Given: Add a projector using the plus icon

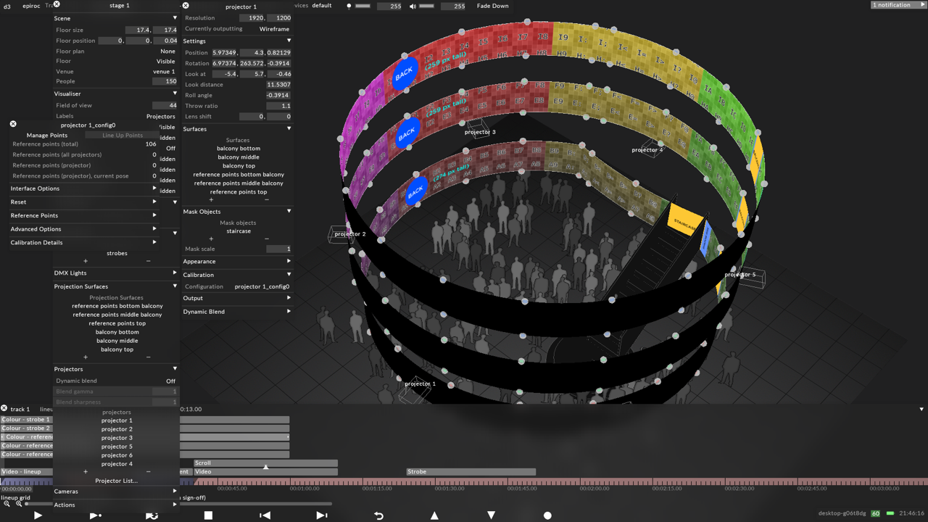Looking at the screenshot, I should (86, 472).
